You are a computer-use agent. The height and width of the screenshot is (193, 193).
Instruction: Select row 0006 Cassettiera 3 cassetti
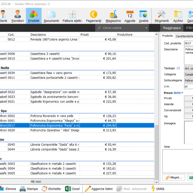[x=77, y=54]
